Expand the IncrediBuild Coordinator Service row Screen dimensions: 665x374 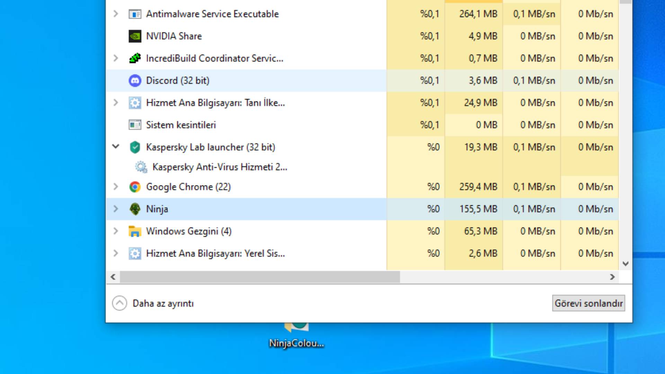point(116,58)
